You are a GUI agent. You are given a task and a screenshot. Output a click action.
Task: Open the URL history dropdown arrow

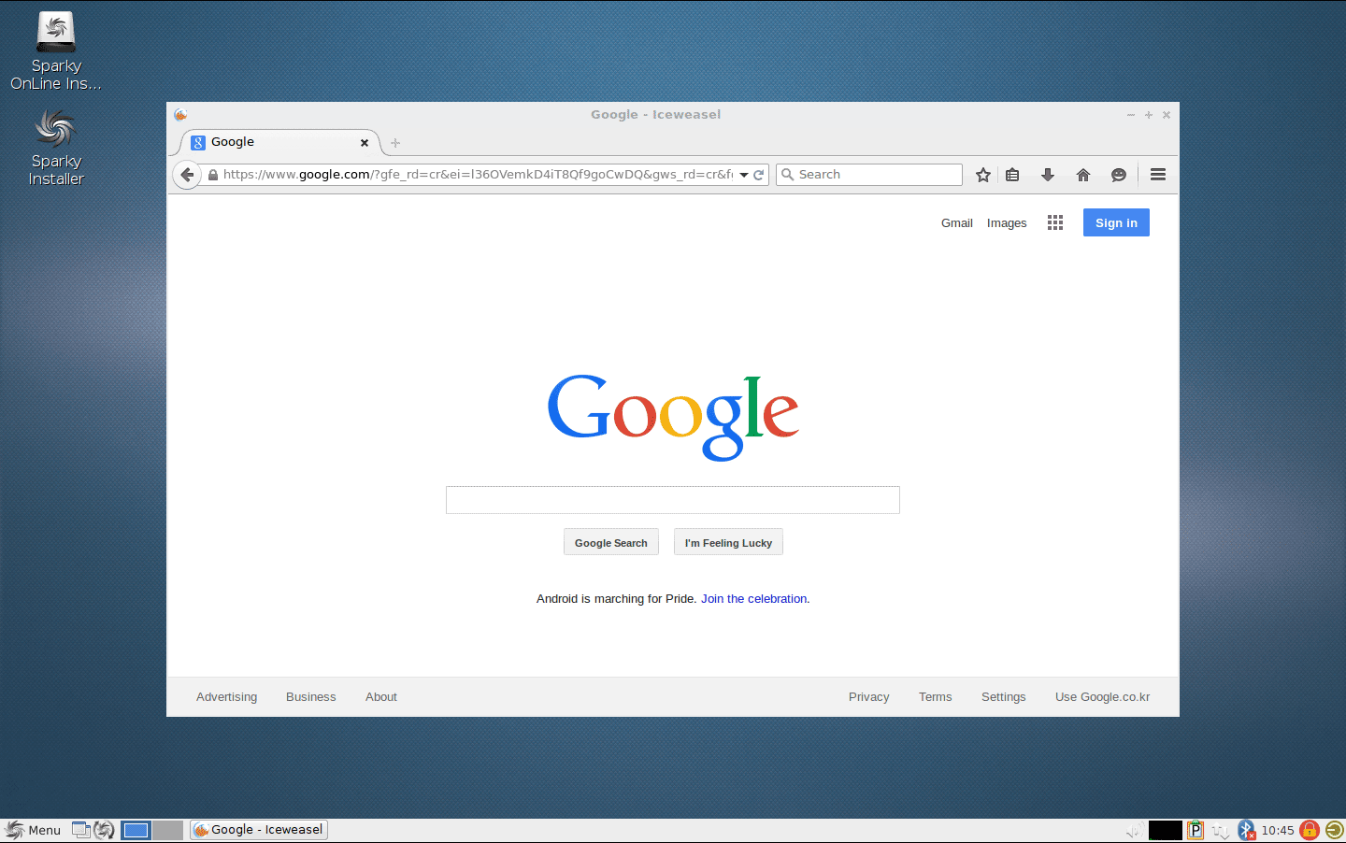(x=744, y=175)
